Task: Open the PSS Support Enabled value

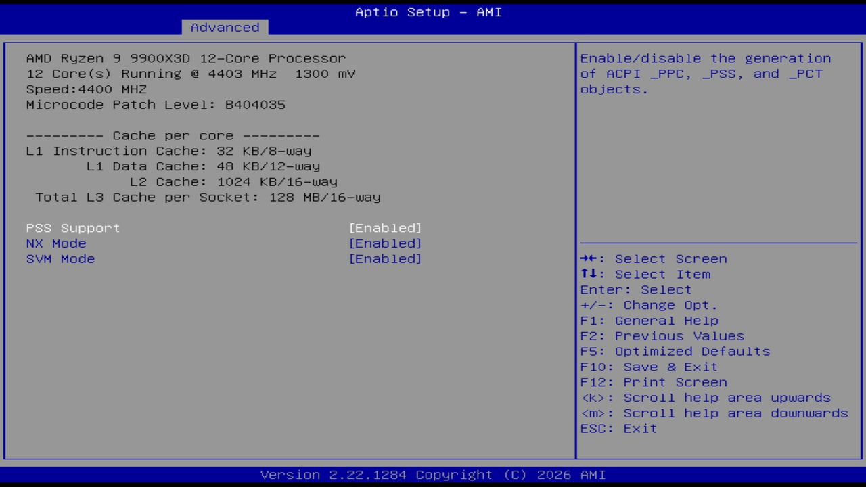Action: 385,228
